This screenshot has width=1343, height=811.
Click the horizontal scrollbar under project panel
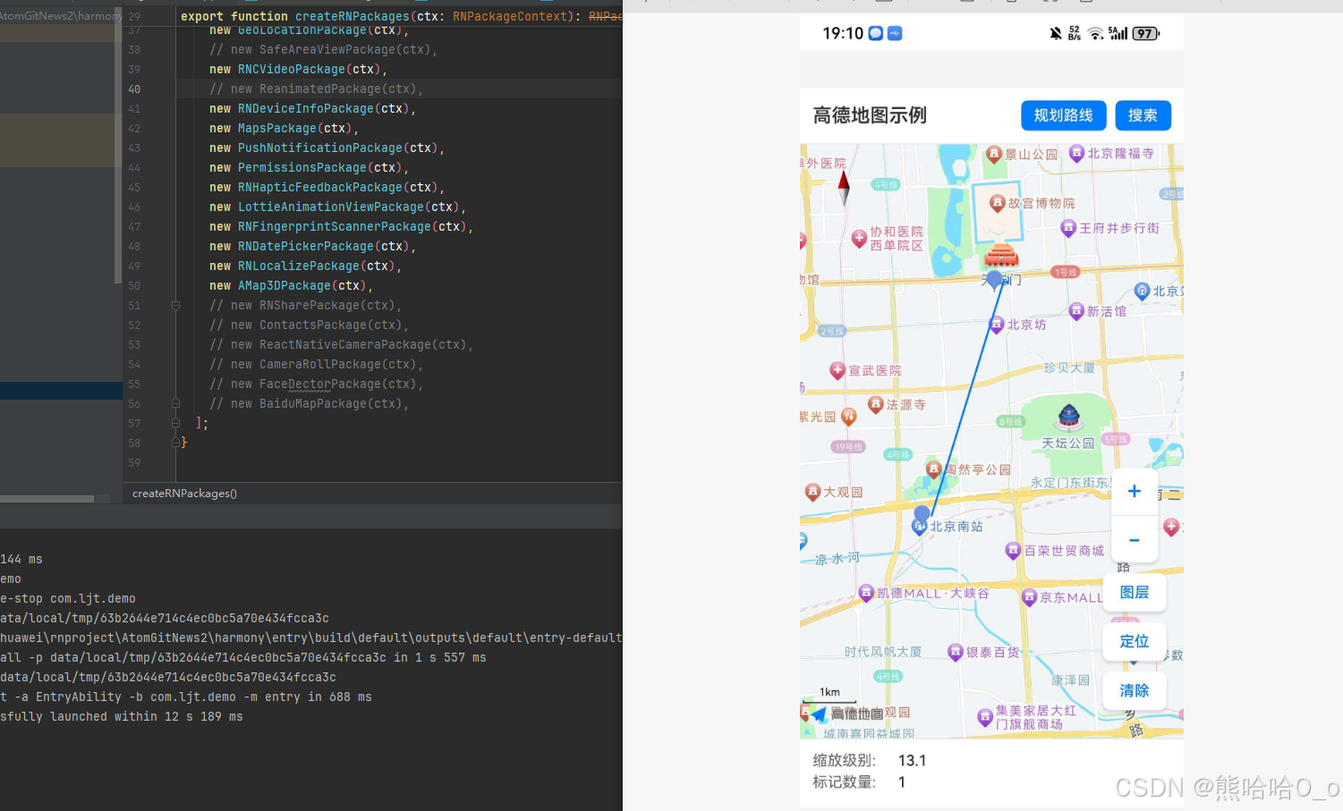(47, 499)
